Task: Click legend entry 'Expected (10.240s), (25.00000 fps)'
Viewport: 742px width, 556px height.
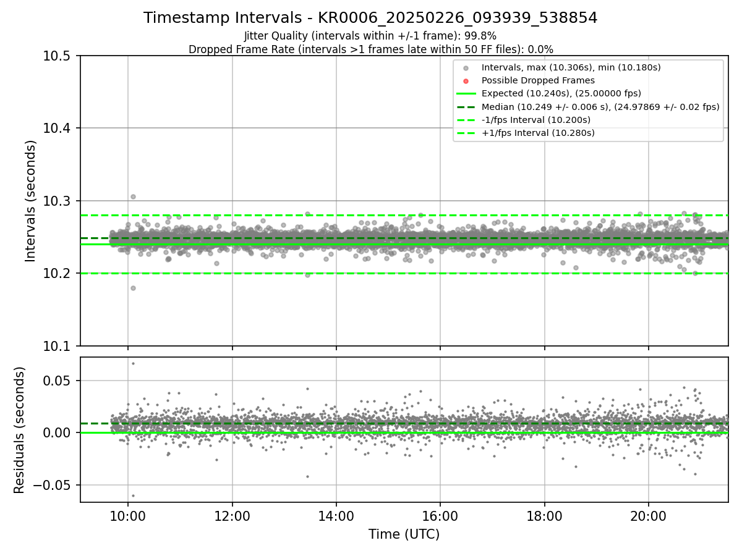Action: click(x=561, y=93)
